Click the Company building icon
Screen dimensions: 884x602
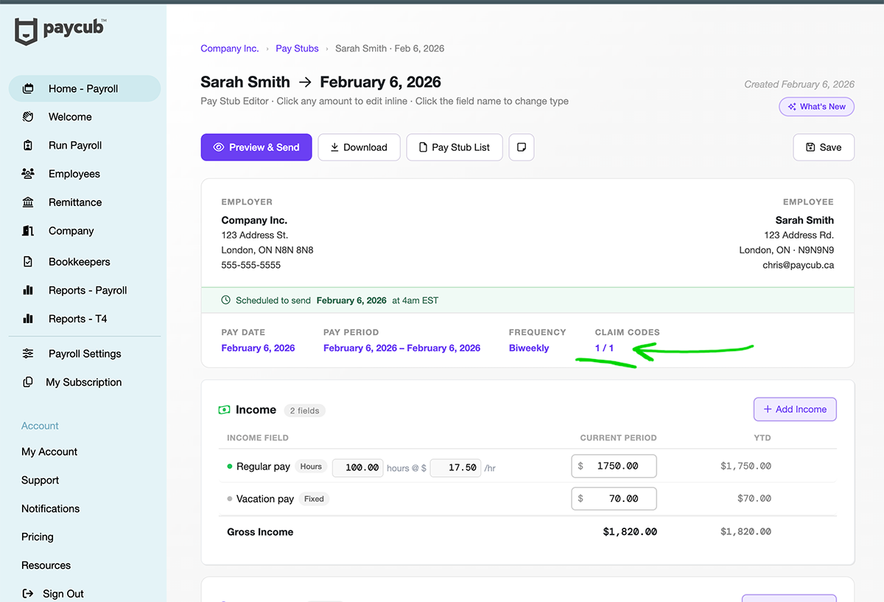(x=28, y=231)
